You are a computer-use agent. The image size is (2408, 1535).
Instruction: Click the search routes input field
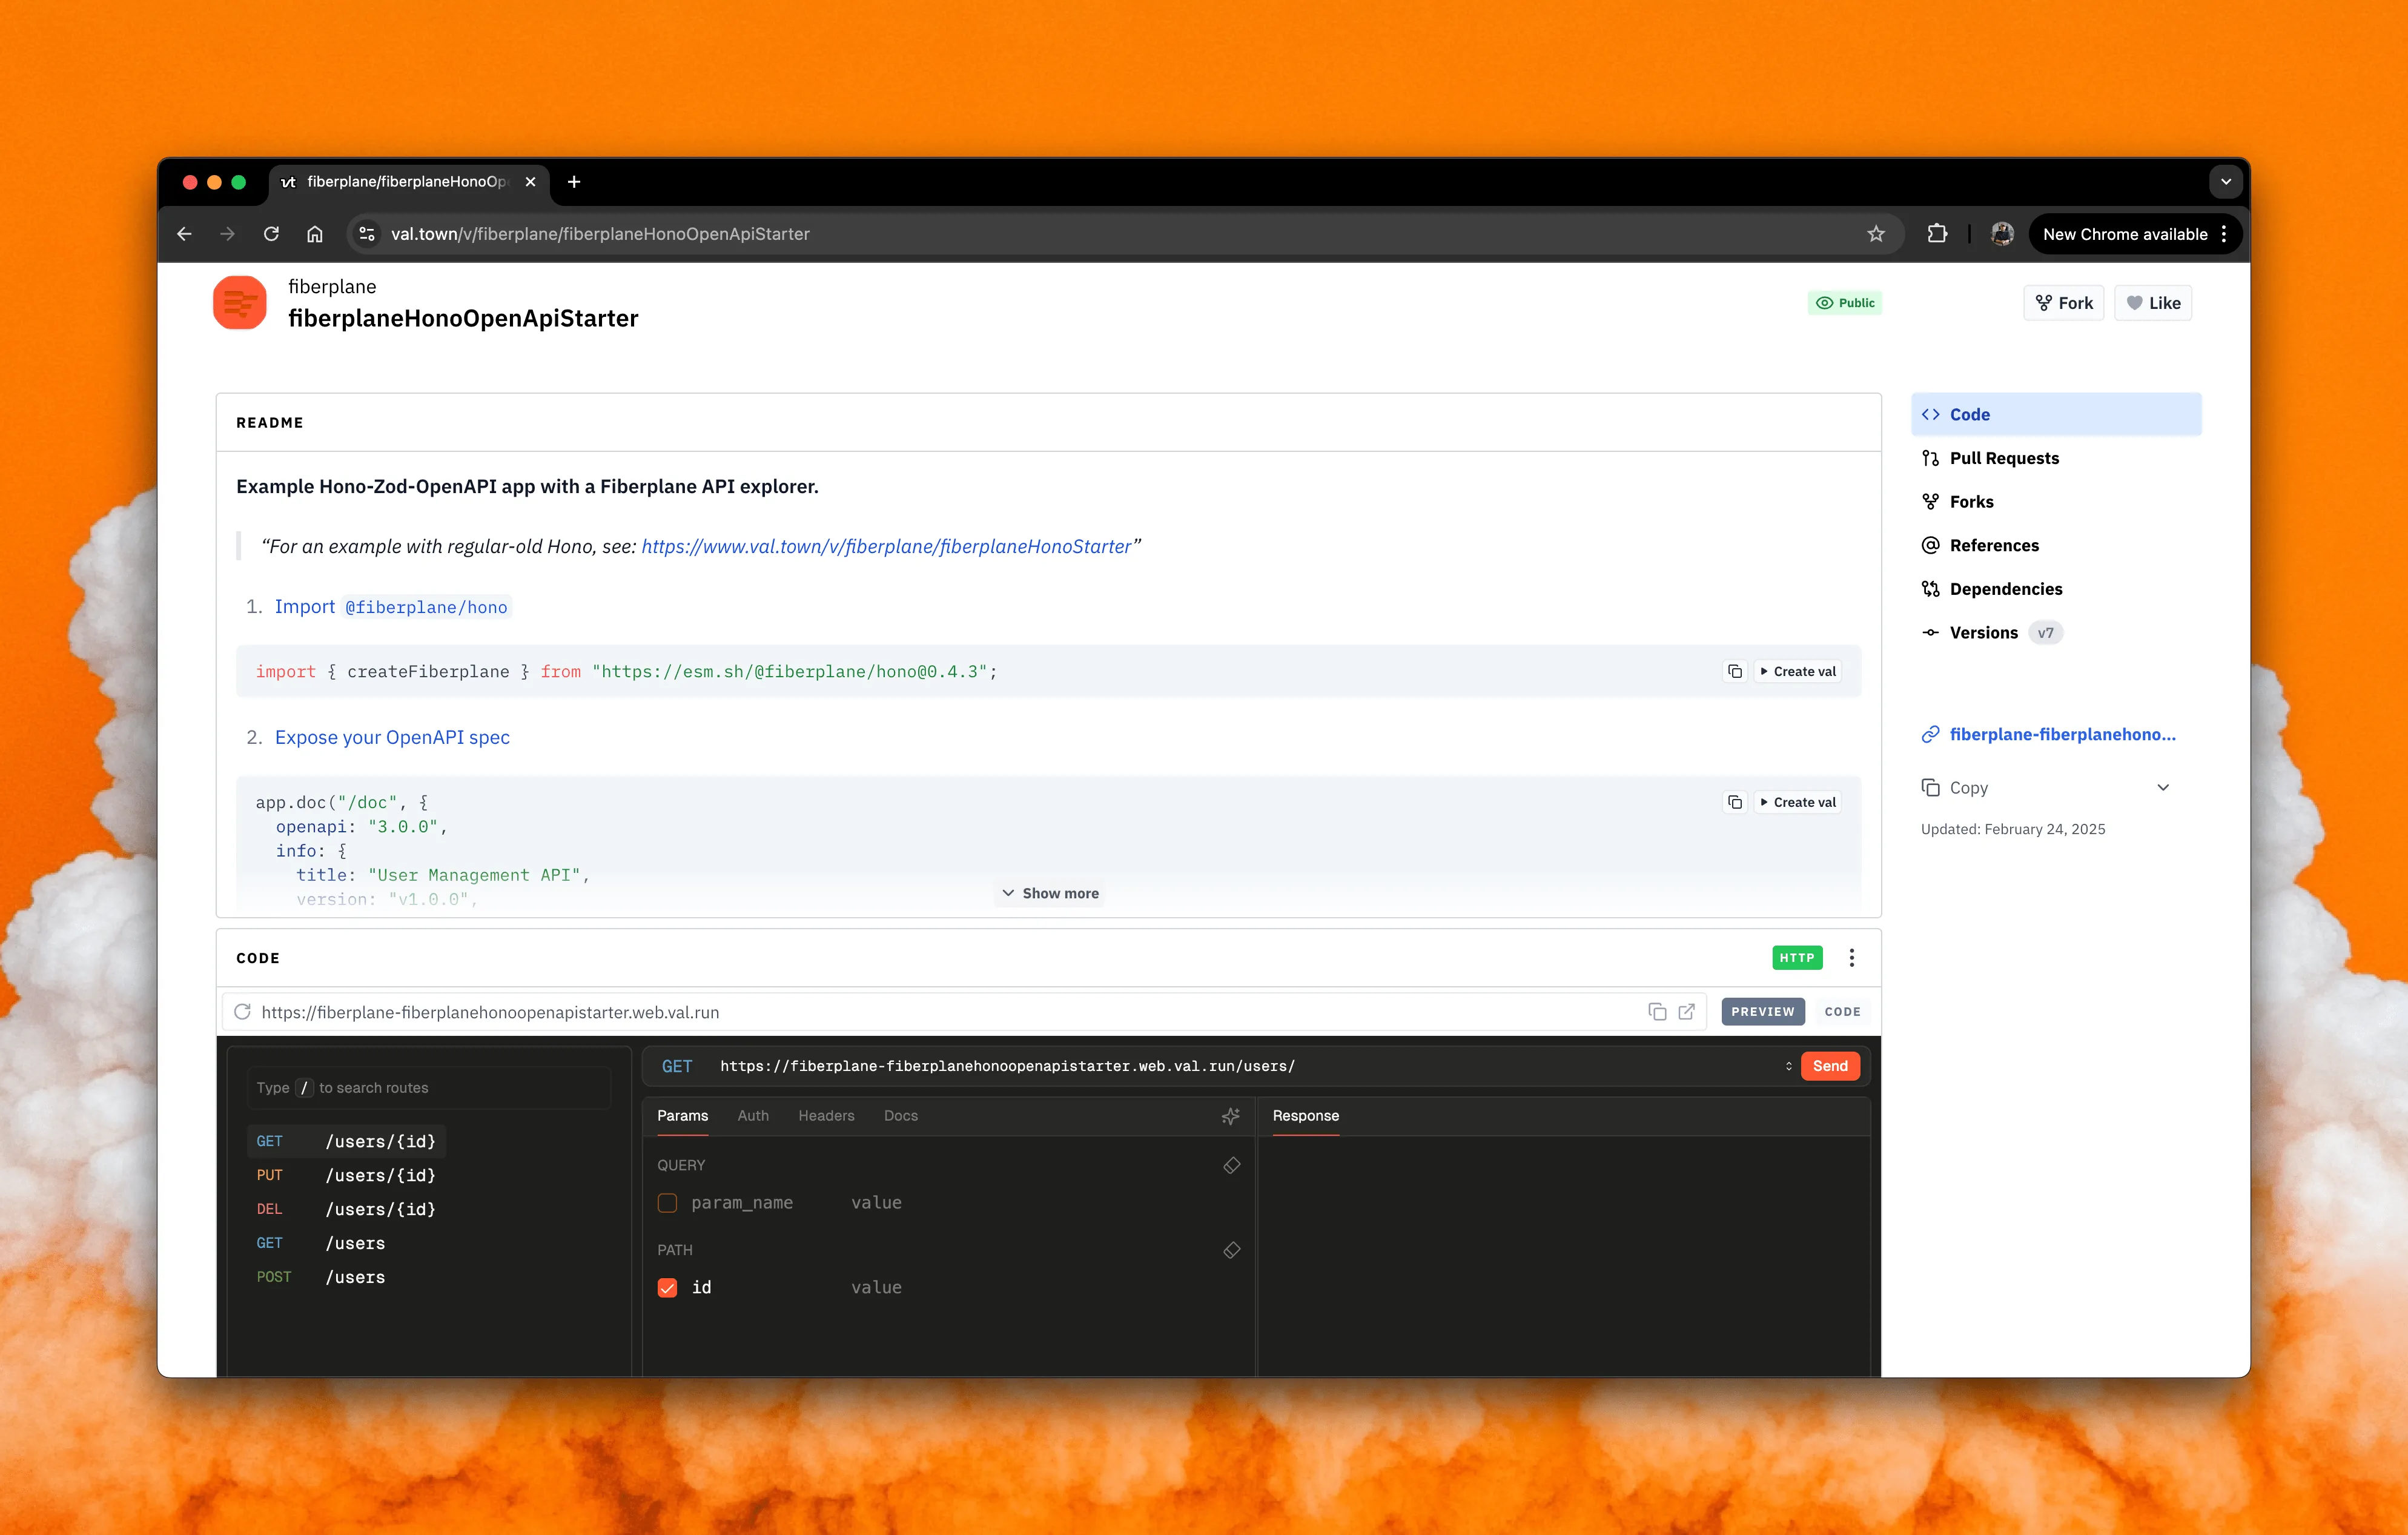[x=430, y=1088]
